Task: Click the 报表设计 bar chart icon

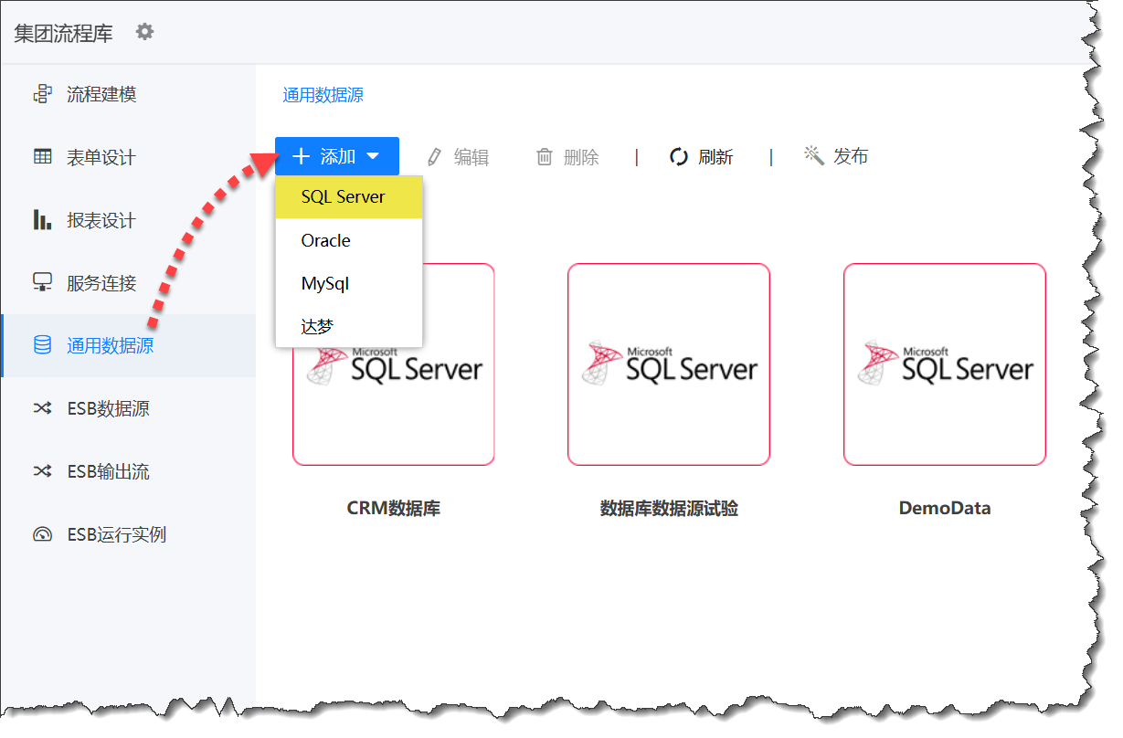Action: (42, 220)
